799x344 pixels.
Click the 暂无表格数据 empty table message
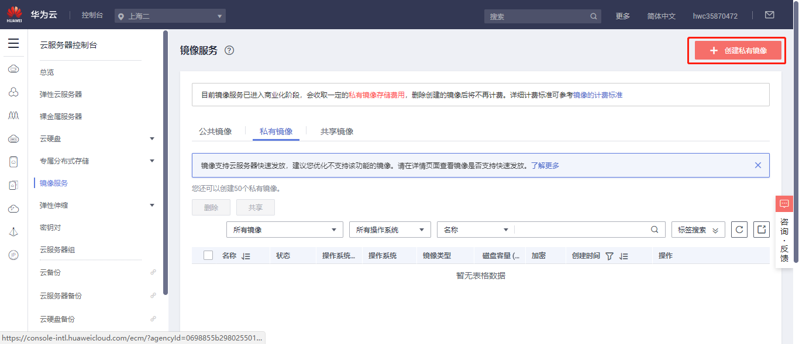480,276
